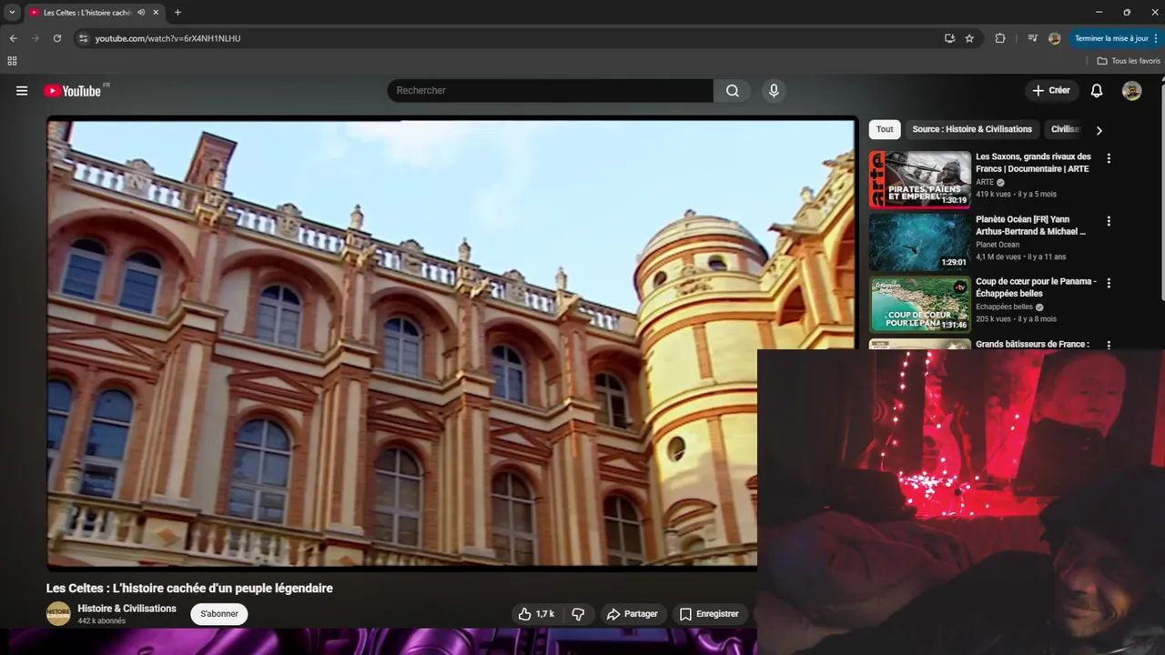Go back with browser back arrow
Viewport: 1165px width, 655px height.
(14, 38)
